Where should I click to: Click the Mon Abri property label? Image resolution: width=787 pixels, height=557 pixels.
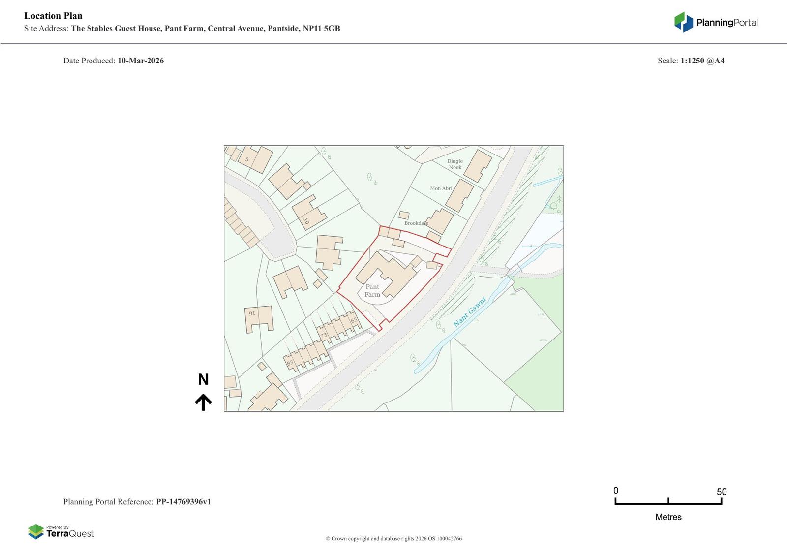coord(441,188)
